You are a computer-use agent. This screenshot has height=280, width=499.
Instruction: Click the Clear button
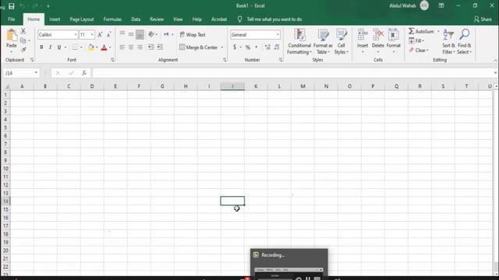[x=419, y=50]
